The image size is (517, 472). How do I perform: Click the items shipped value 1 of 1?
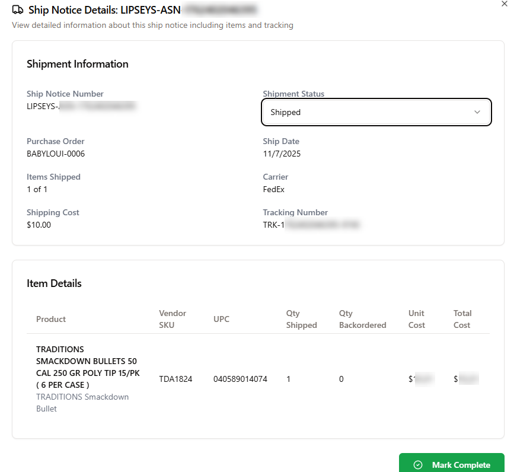(x=37, y=189)
